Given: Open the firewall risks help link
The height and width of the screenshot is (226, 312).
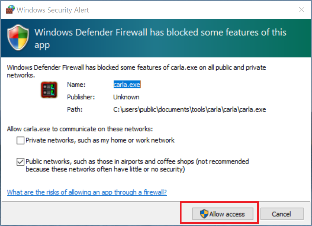Looking at the screenshot, I should click(x=87, y=192).
